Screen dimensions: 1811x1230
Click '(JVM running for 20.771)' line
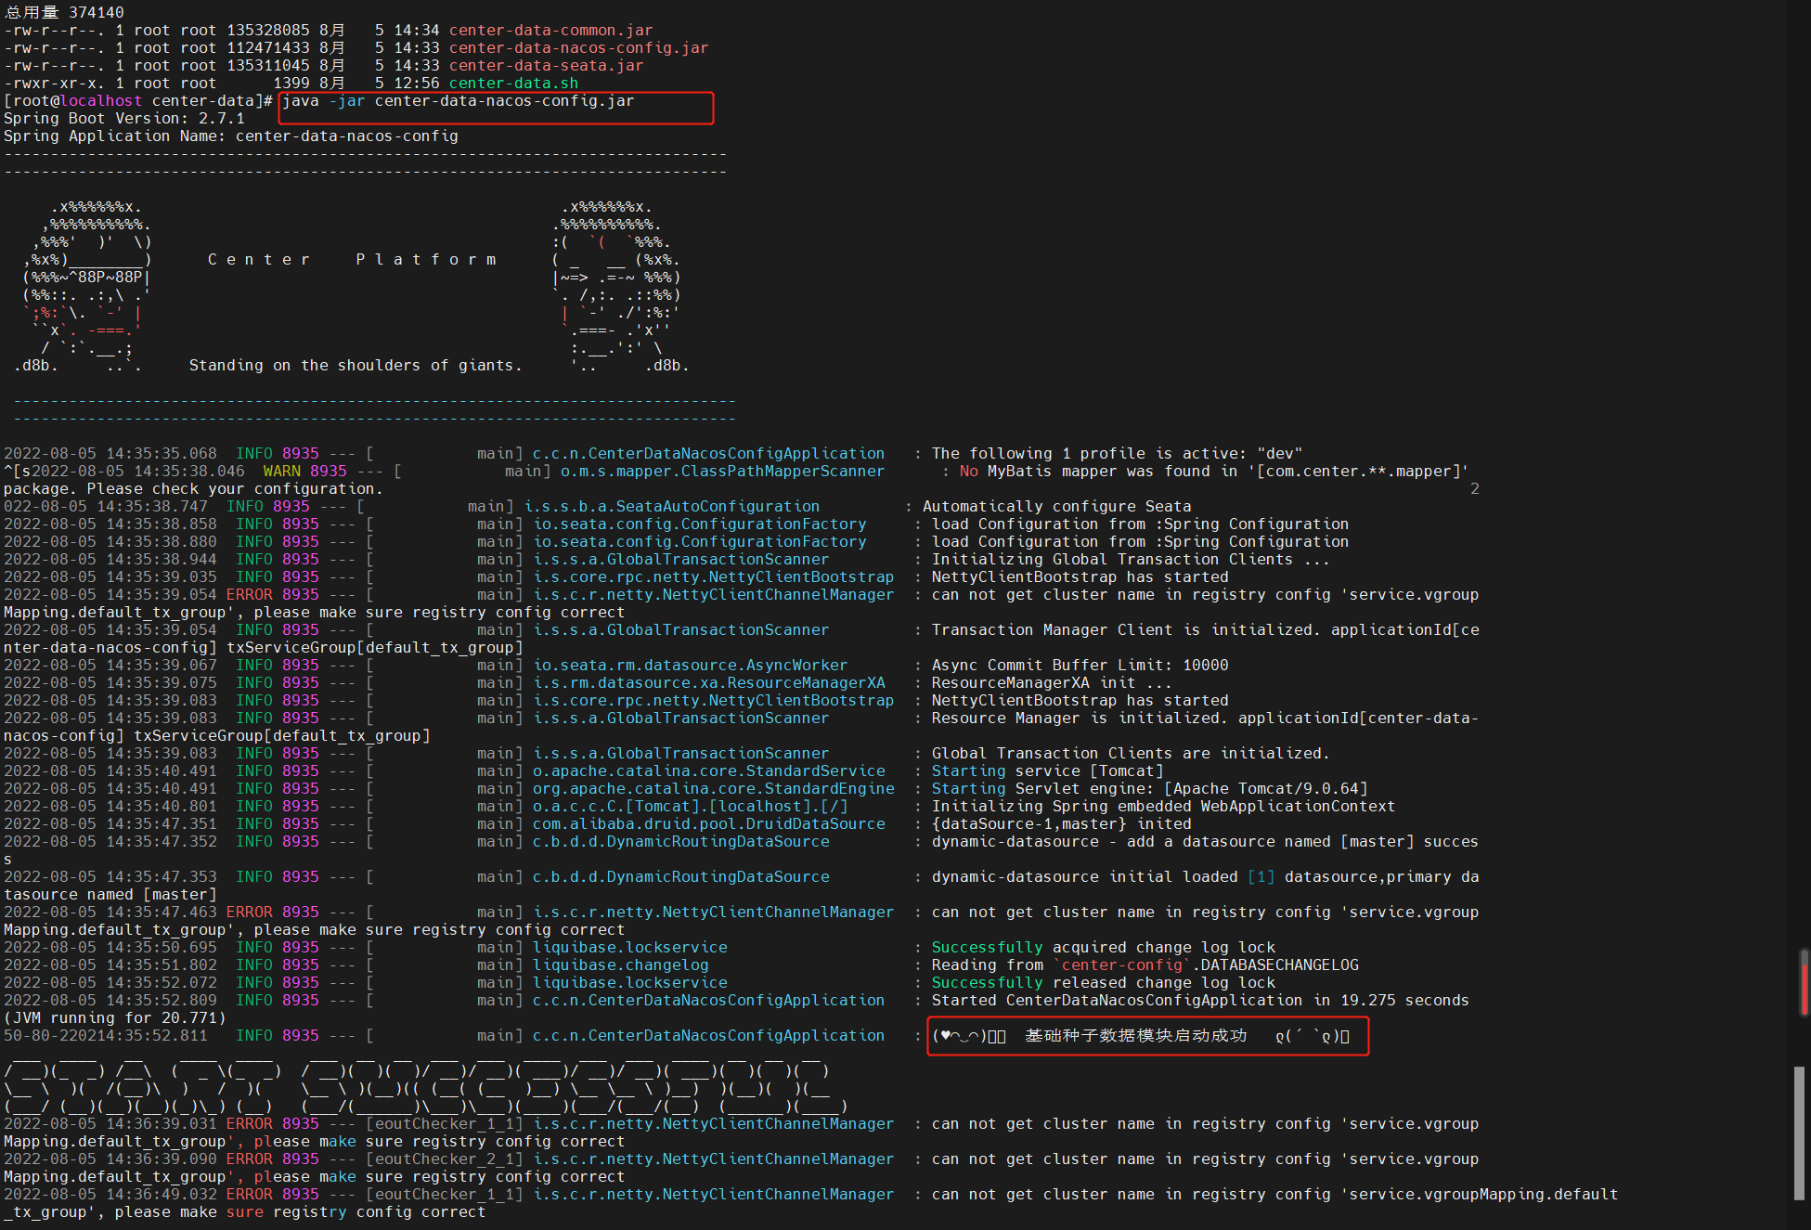115,1018
